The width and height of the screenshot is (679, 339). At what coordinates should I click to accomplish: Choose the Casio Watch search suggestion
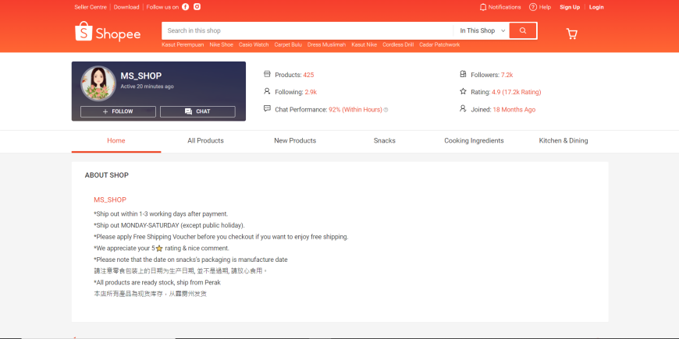254,44
